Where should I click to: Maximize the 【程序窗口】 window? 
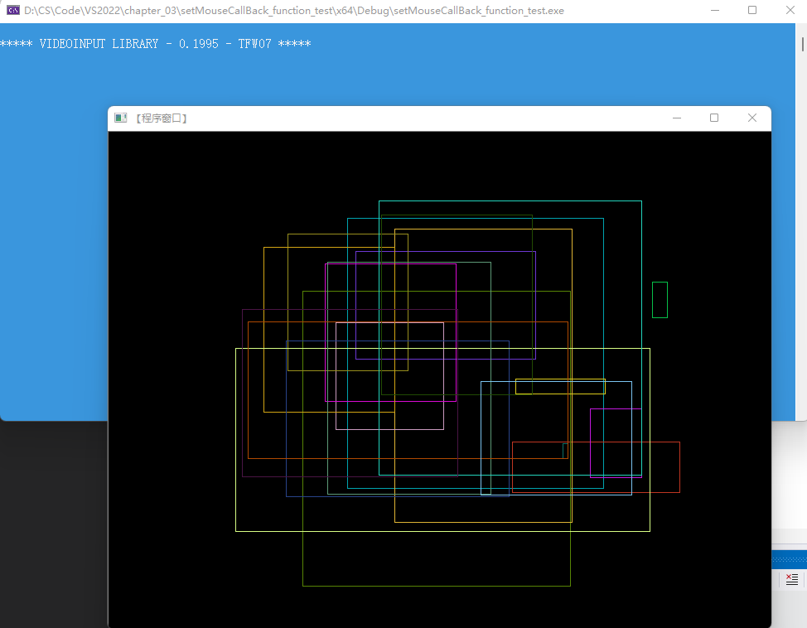coord(714,118)
